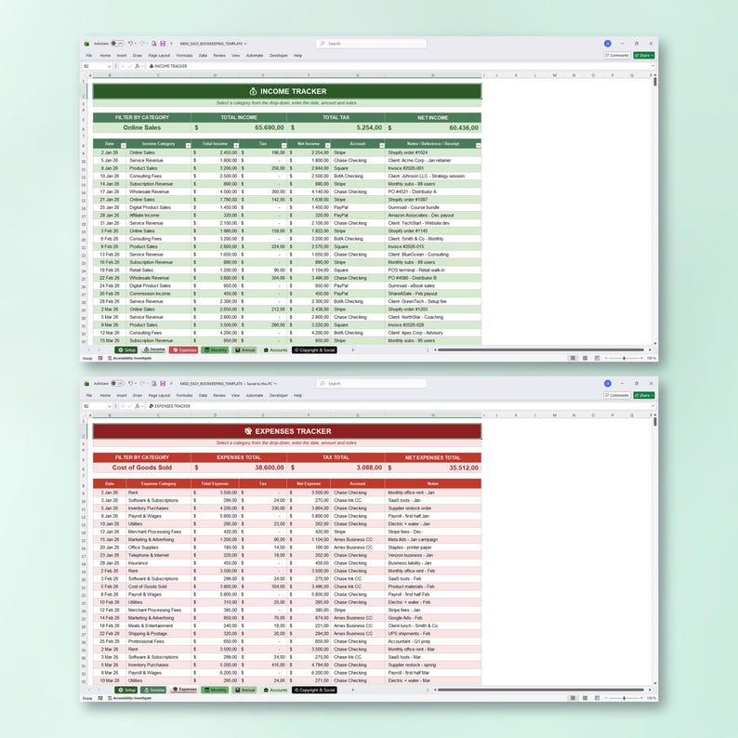Toggle AutoSave in the Expenses Tracker window
Image resolution: width=738 pixels, height=738 pixels.
(x=117, y=384)
